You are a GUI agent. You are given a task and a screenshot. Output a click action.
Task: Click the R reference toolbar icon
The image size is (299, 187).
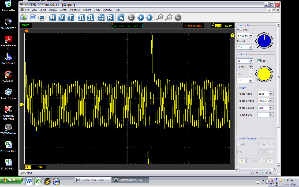click(x=110, y=18)
